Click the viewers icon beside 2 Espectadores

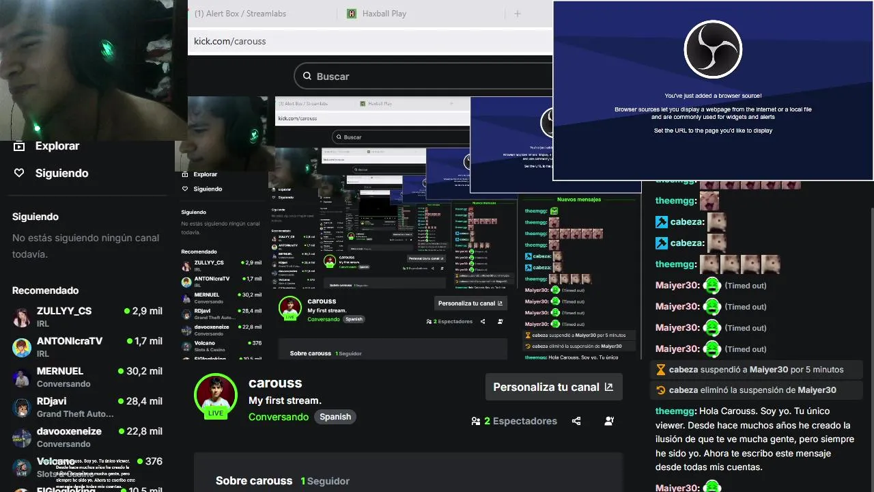tap(475, 421)
